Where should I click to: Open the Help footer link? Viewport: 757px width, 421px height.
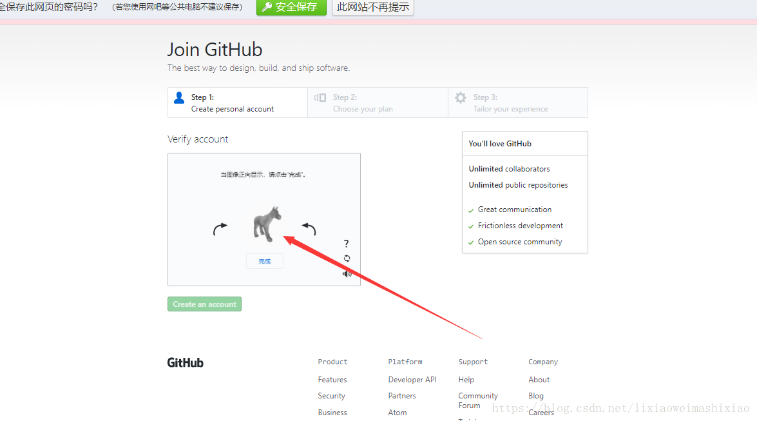466,380
